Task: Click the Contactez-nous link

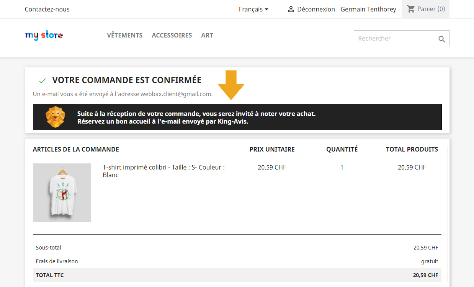Action: pos(47,9)
